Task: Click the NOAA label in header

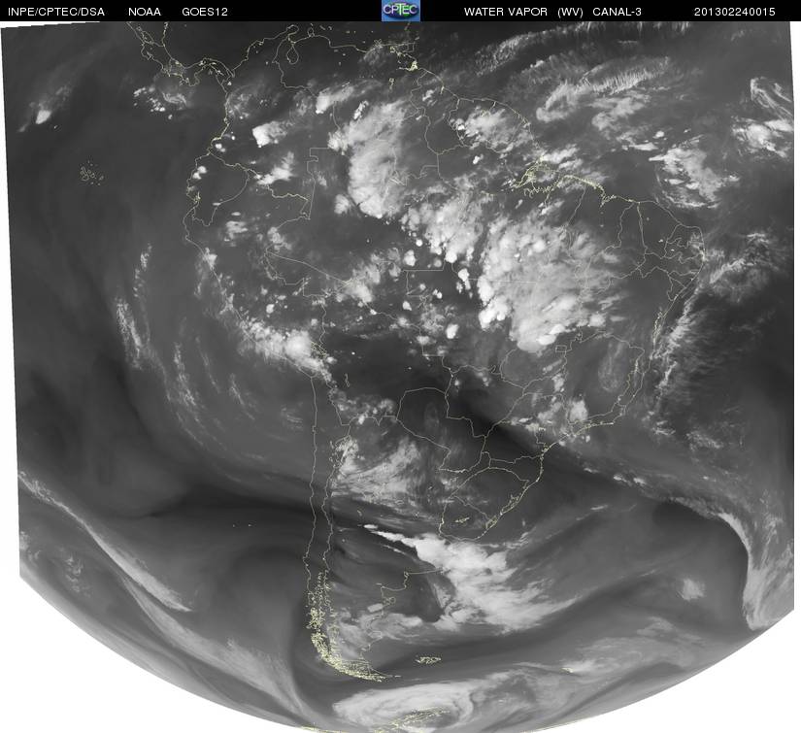Action: pos(145,12)
